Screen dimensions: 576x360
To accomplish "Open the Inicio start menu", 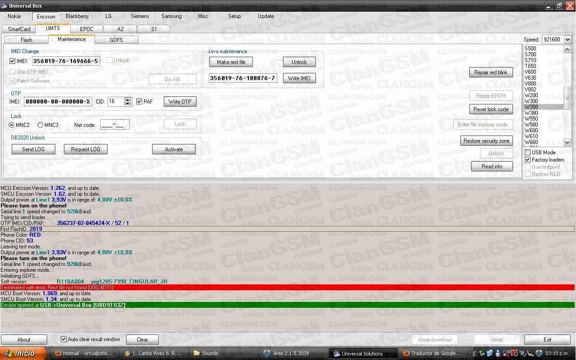I will coord(23,353).
